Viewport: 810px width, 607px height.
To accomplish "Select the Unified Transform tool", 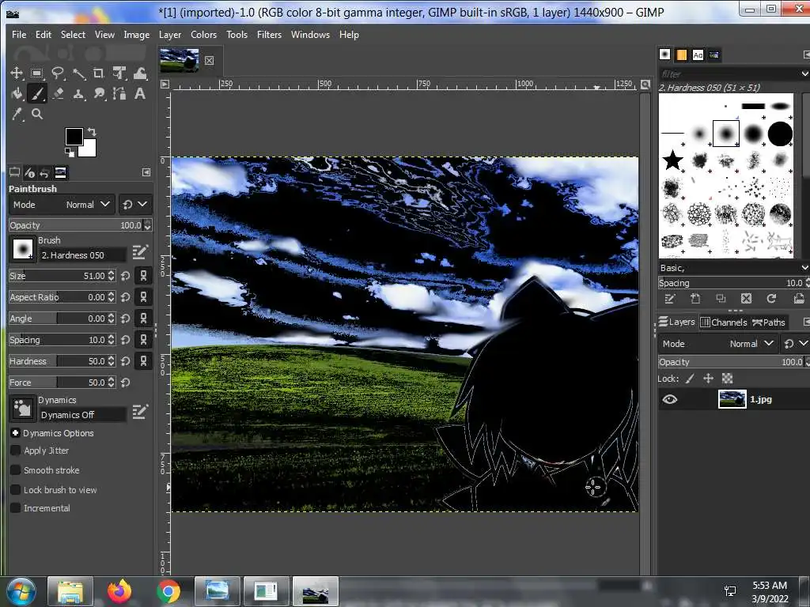I will [x=119, y=73].
